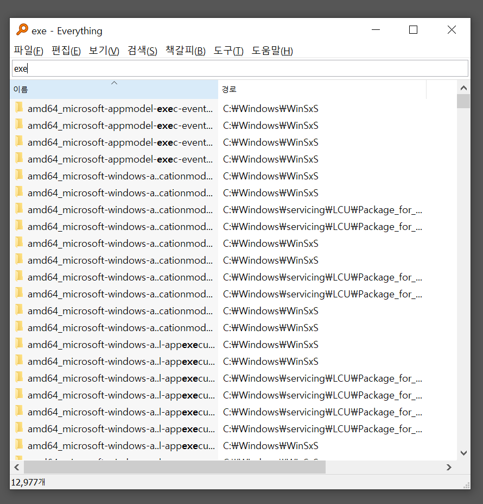The image size is (483, 504).
Task: Click the vertical scrollbar thumb
Action: (463, 101)
